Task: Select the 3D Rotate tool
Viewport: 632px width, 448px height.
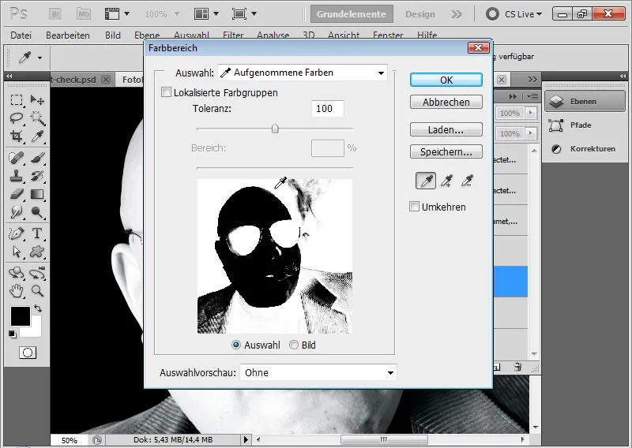Action: [17, 273]
